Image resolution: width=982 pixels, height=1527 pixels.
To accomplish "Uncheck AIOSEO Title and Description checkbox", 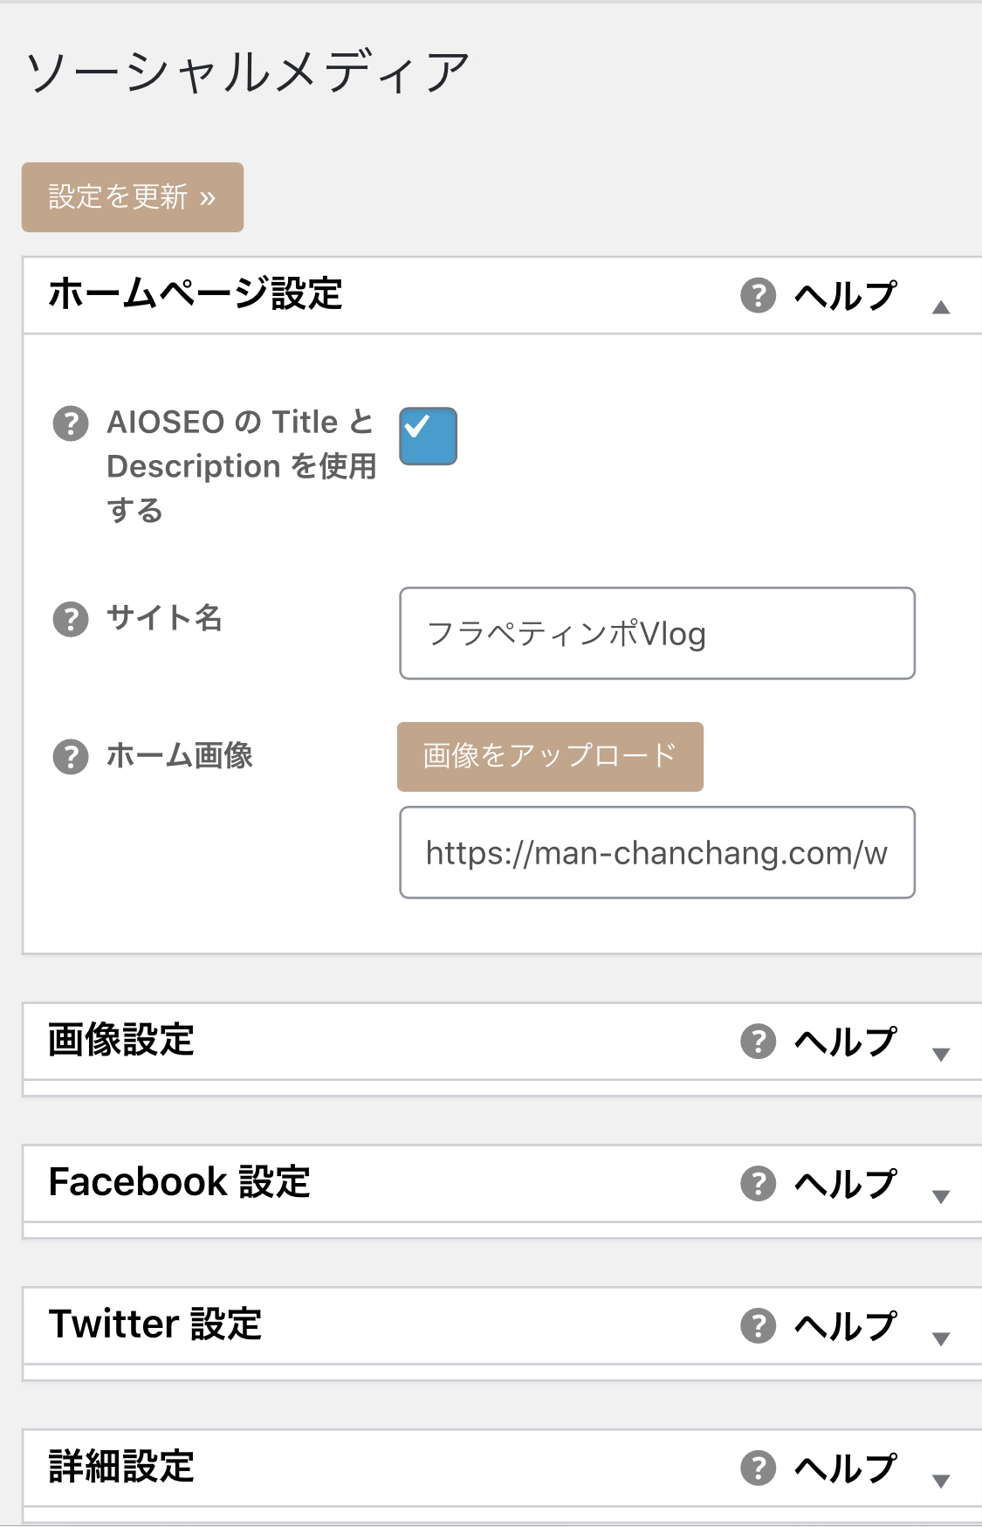I will pyautogui.click(x=428, y=436).
